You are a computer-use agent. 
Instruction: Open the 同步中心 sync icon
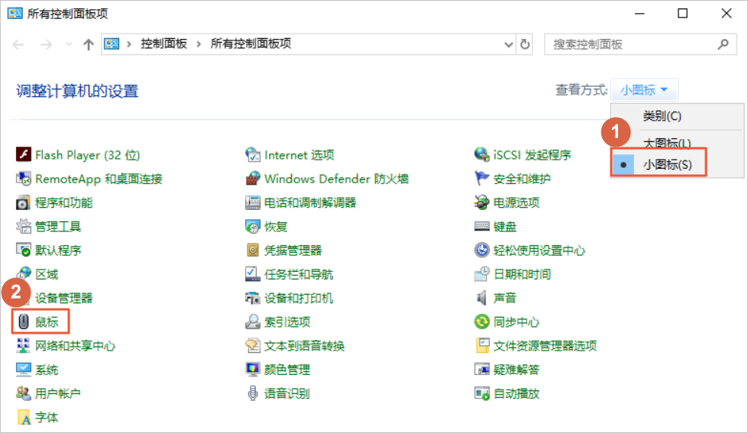481,322
